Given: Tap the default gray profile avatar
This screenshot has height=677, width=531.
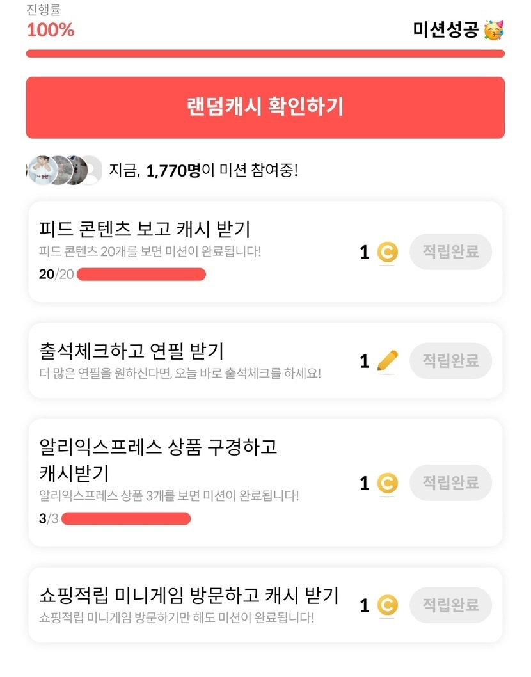Looking at the screenshot, I should coord(92,170).
